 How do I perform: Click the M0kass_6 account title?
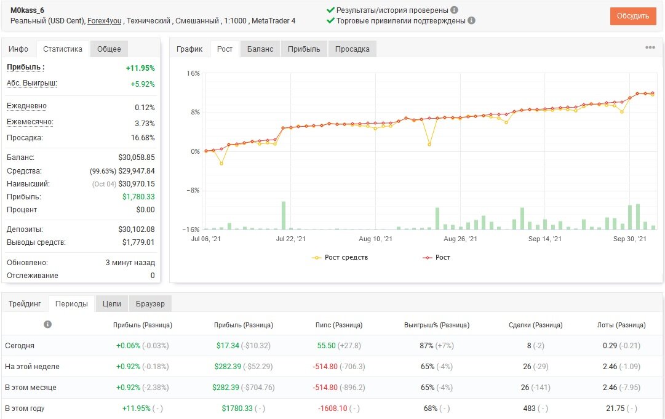tap(27, 10)
